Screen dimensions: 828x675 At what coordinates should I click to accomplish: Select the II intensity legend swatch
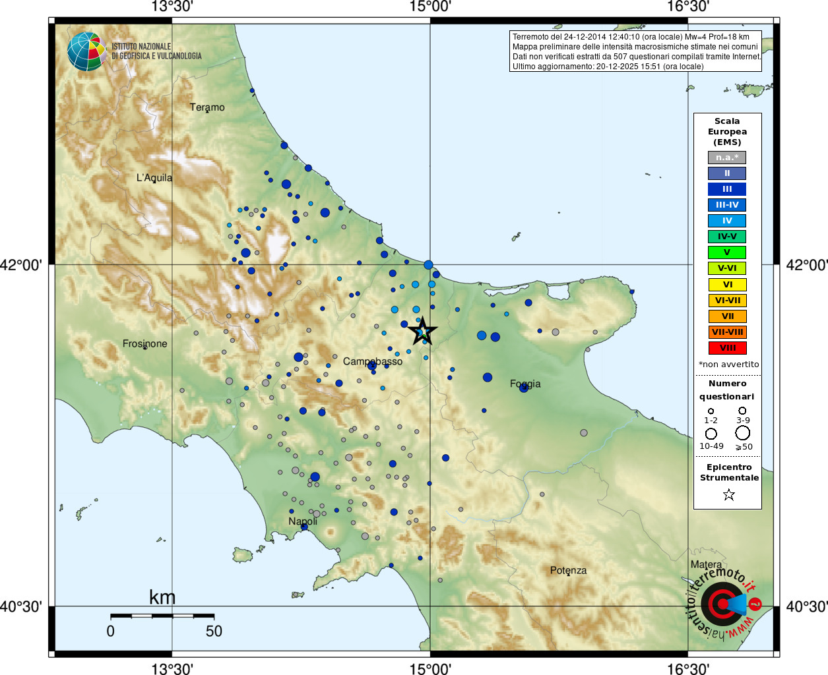coord(727,173)
